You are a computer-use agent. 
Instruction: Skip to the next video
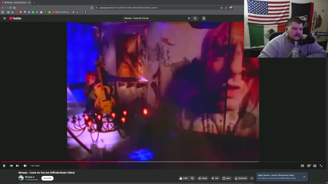point(17,166)
